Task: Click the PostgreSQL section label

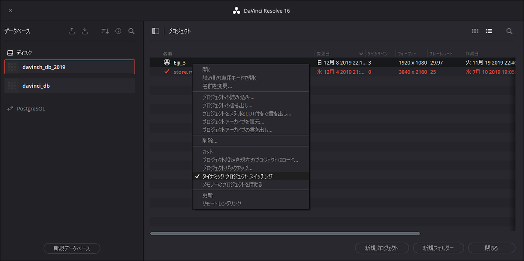Action: [31, 109]
